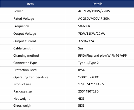134x110 pixels.
Task: Click the Item column header
Action: (x=30, y=4)
